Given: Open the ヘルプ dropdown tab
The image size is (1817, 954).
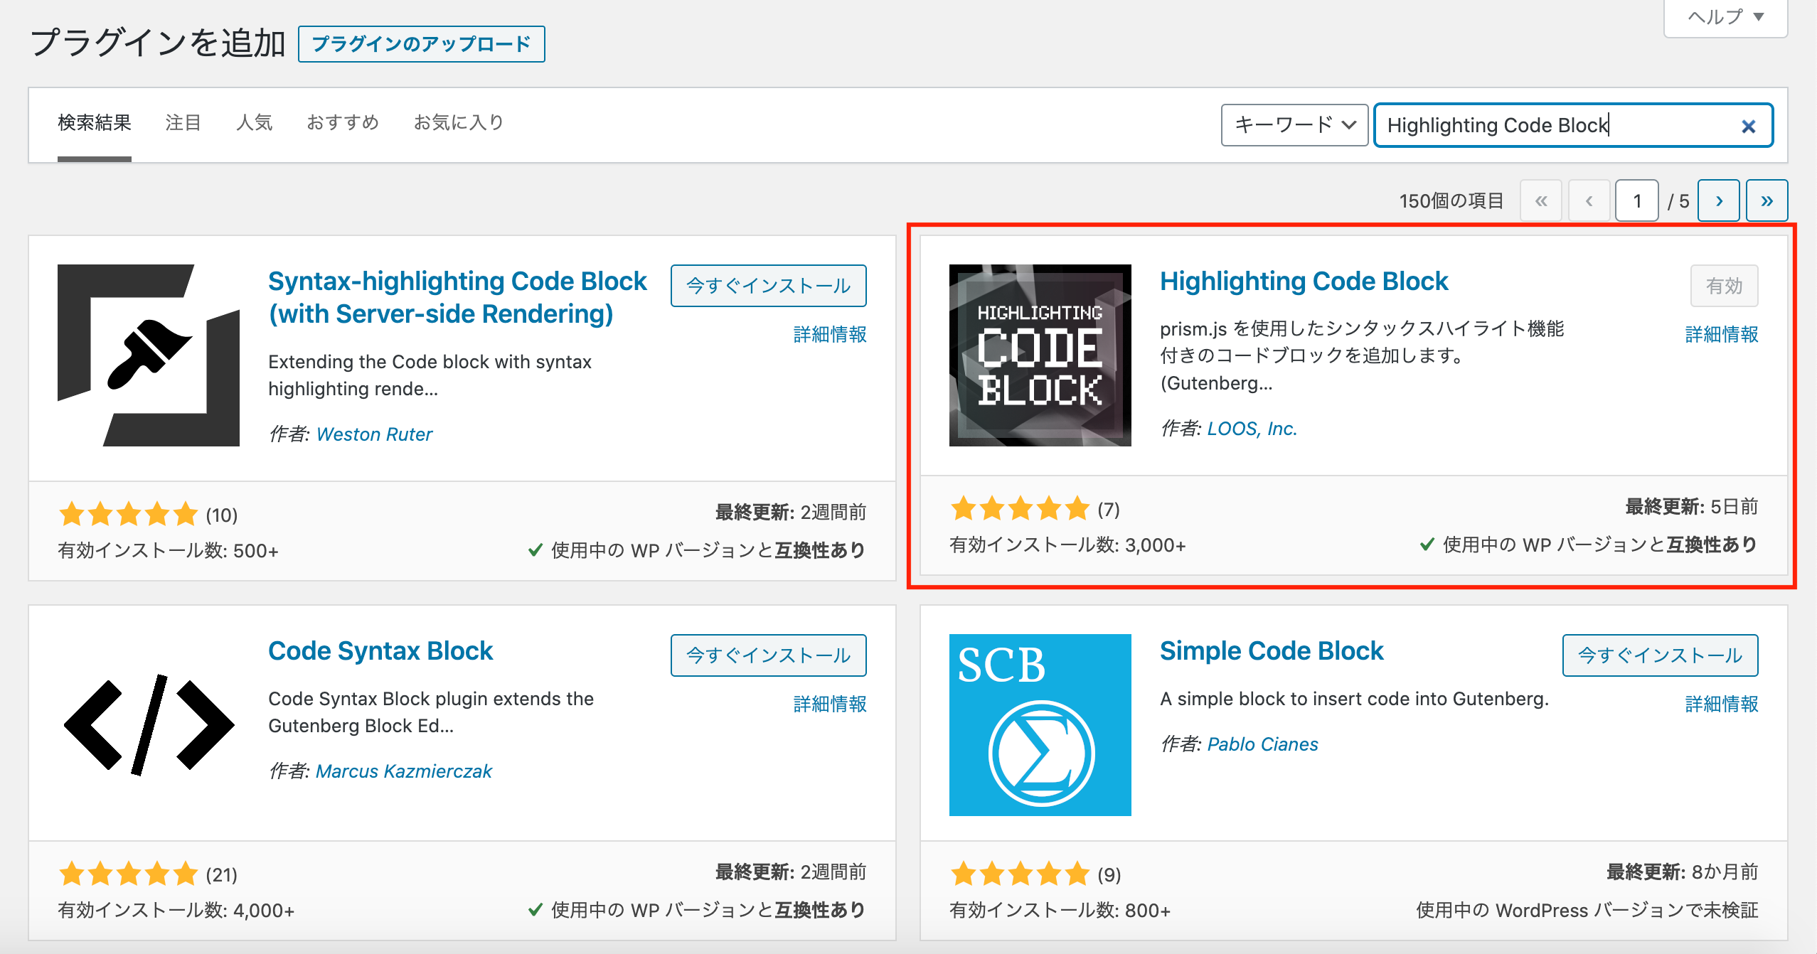Looking at the screenshot, I should (1726, 16).
